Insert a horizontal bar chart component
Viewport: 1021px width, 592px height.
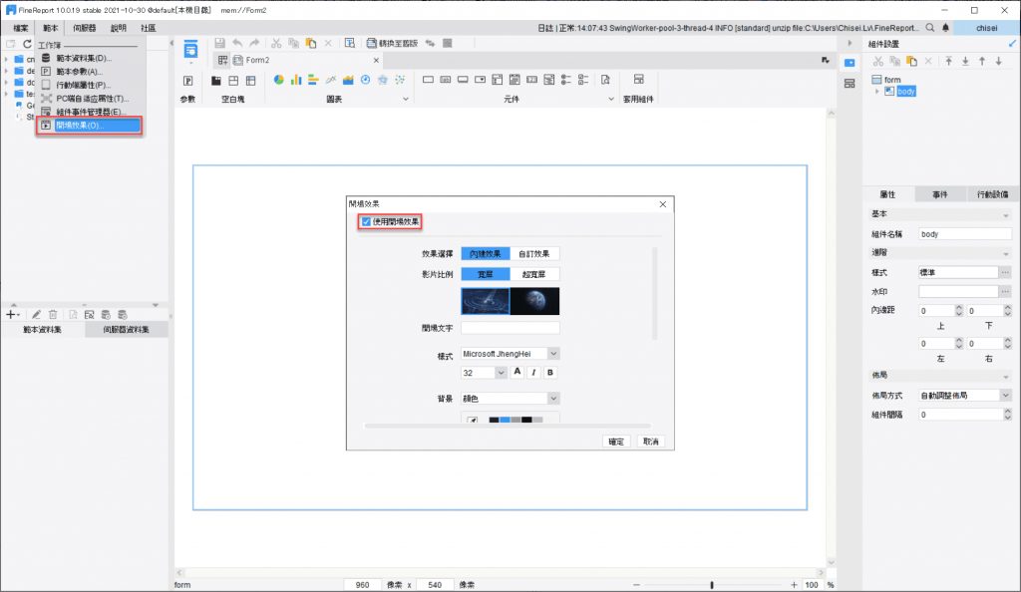click(313, 80)
